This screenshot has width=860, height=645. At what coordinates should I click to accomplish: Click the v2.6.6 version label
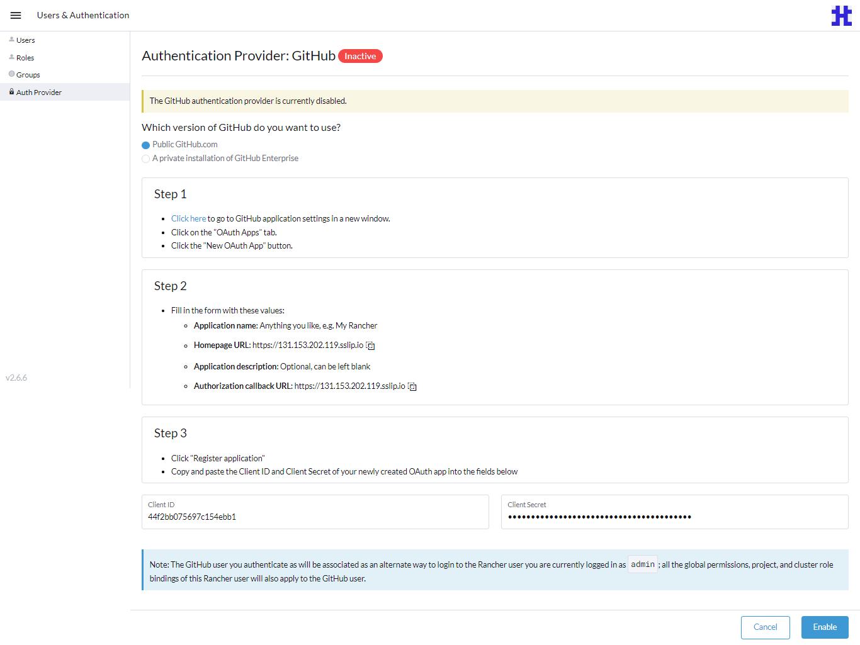(16, 378)
